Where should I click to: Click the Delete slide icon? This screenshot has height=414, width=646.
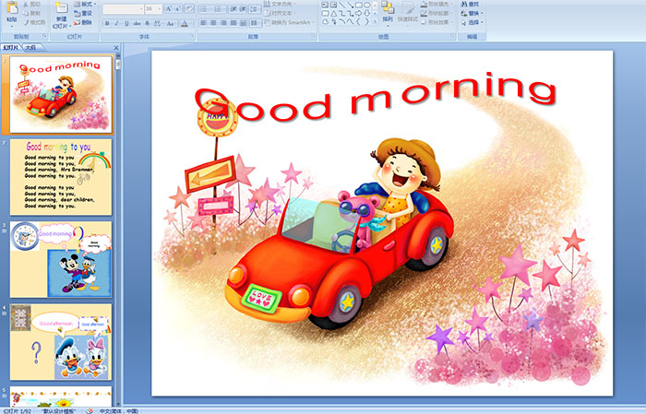[x=78, y=22]
